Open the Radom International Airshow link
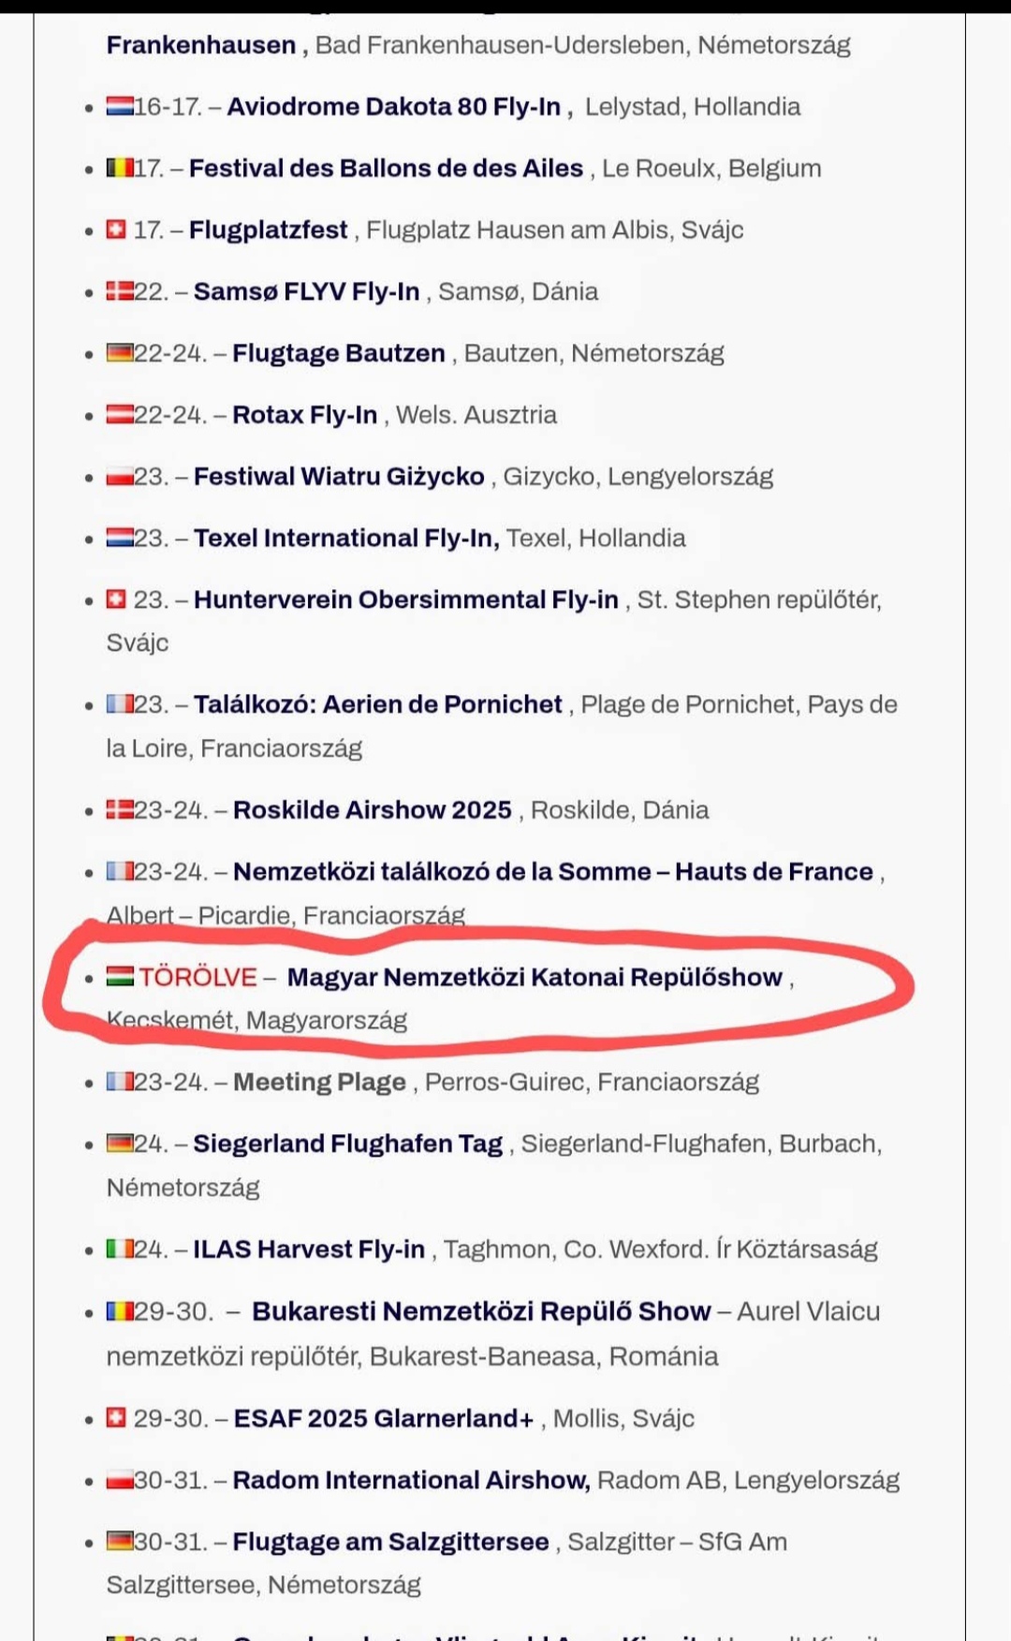The image size is (1011, 1641). click(x=412, y=1481)
